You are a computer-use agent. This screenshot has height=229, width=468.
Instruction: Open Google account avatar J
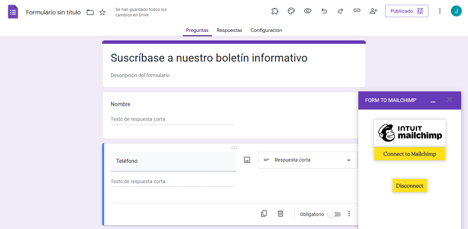pyautogui.click(x=456, y=11)
